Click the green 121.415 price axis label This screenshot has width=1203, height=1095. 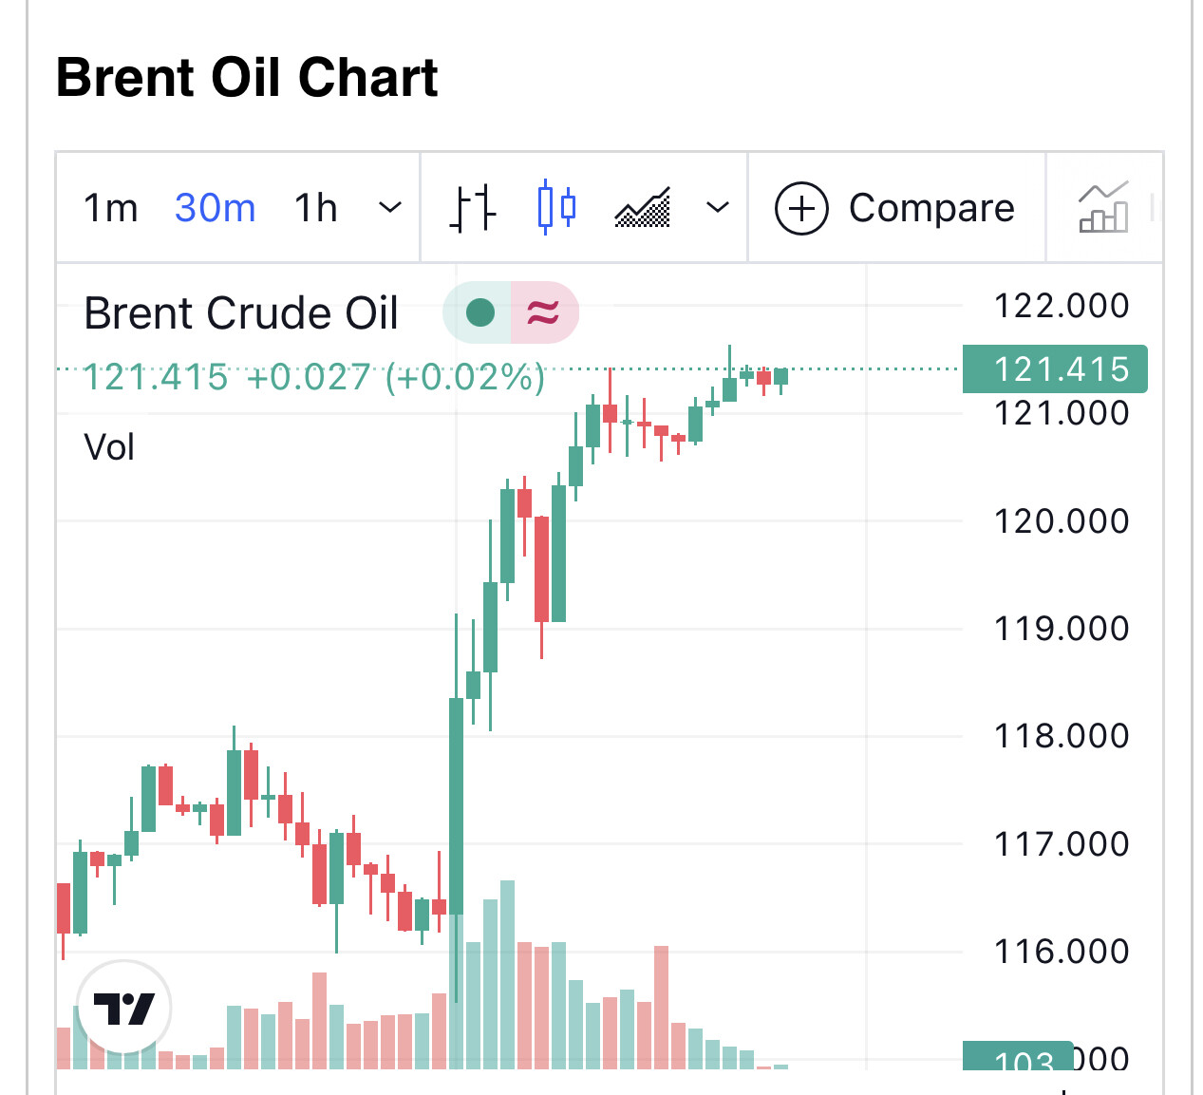(1054, 369)
